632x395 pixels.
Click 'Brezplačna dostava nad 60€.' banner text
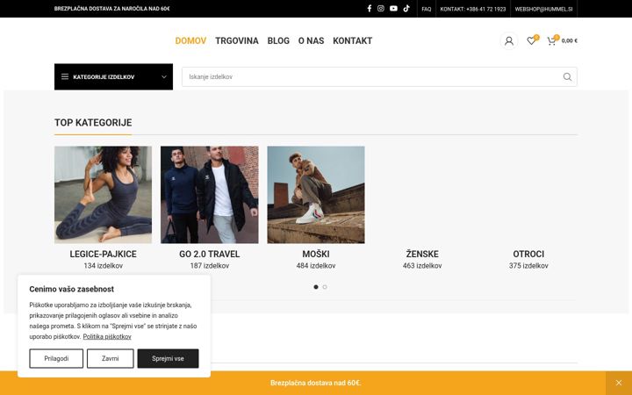click(316, 383)
